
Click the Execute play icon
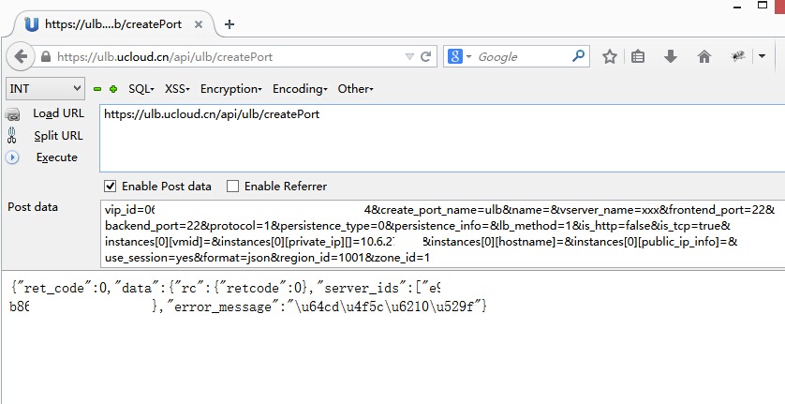(x=12, y=157)
